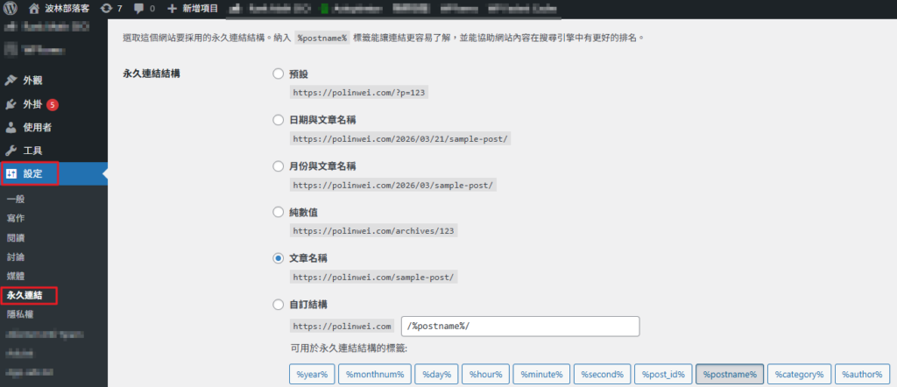This screenshot has height=387, width=897.
Task: Open the WordPress logo menu
Action: click(11, 9)
